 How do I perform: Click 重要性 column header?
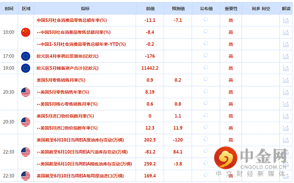(231, 9)
